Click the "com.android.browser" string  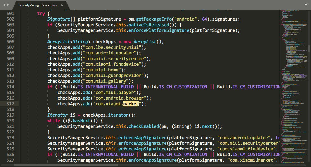pyautogui.click(x=120, y=98)
